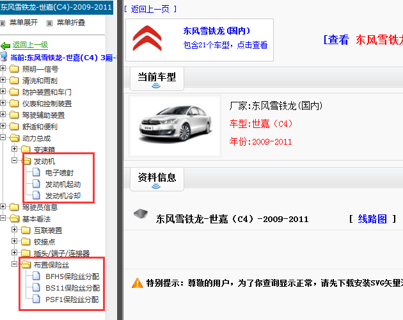The height and width of the screenshot is (320, 403).
Task: Expand the 互联装置 tree node
Action: point(14,229)
